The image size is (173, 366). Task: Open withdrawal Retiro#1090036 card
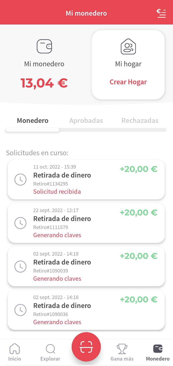(86, 310)
